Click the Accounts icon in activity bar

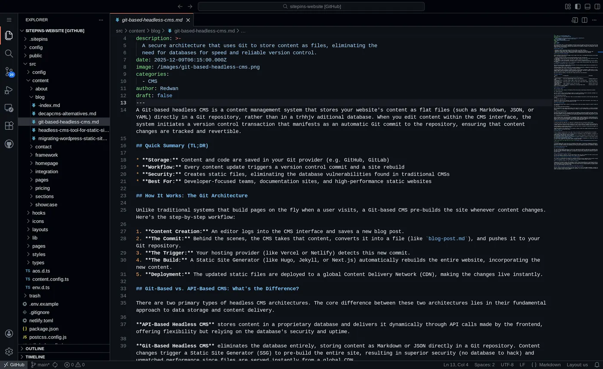(9, 333)
